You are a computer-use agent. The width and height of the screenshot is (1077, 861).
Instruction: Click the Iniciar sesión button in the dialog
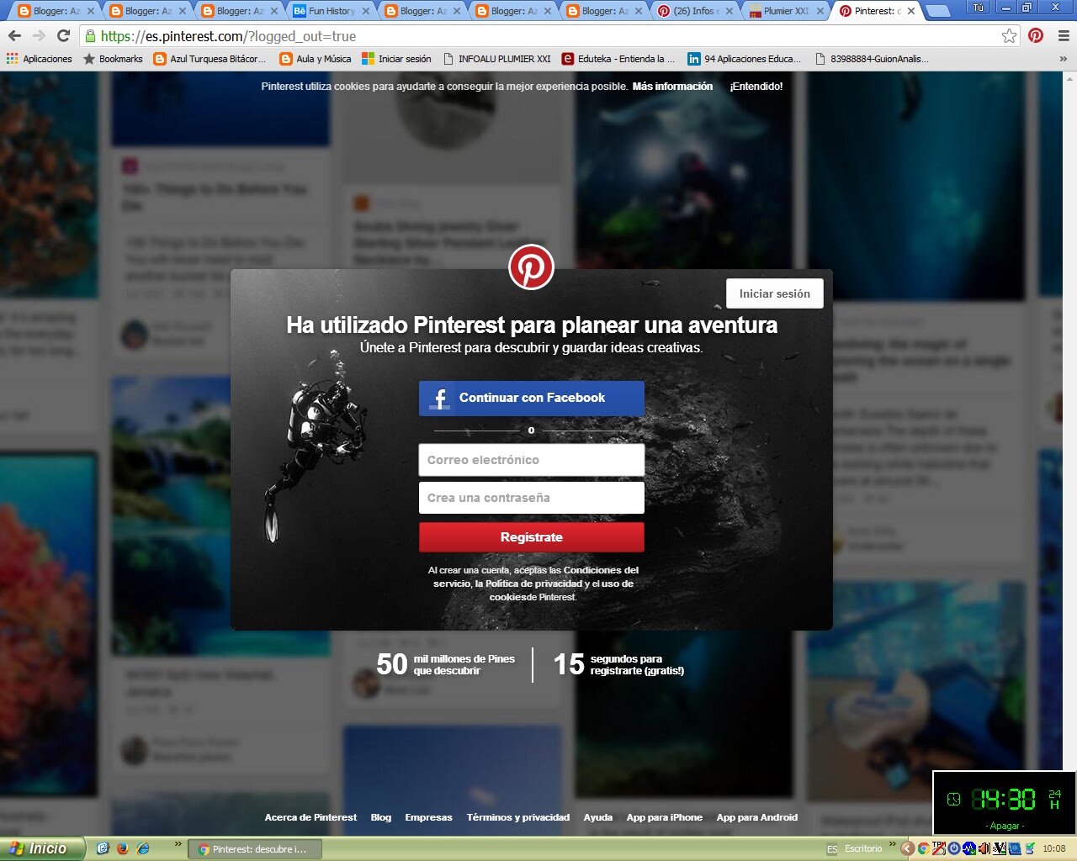click(774, 293)
